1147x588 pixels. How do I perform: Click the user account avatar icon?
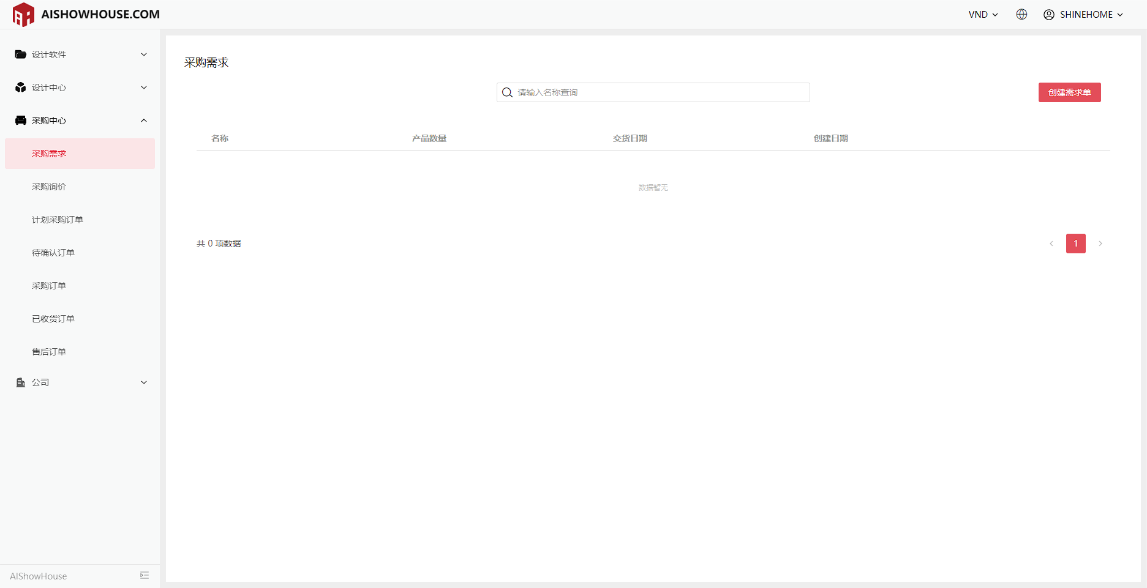1049,14
